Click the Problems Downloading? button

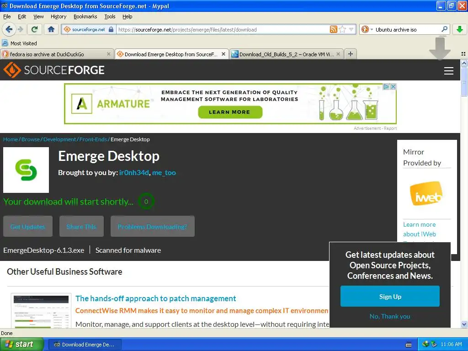click(153, 227)
